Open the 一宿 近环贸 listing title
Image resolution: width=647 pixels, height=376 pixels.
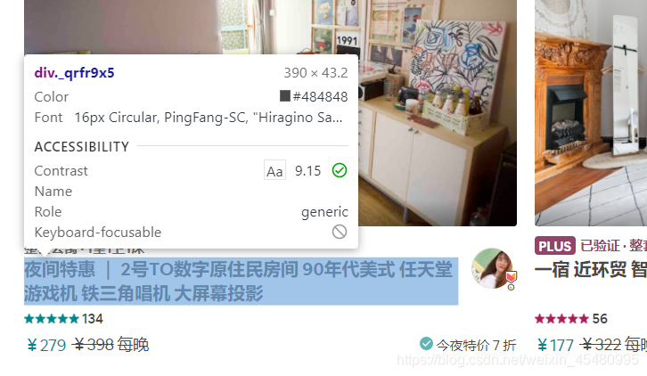point(591,270)
